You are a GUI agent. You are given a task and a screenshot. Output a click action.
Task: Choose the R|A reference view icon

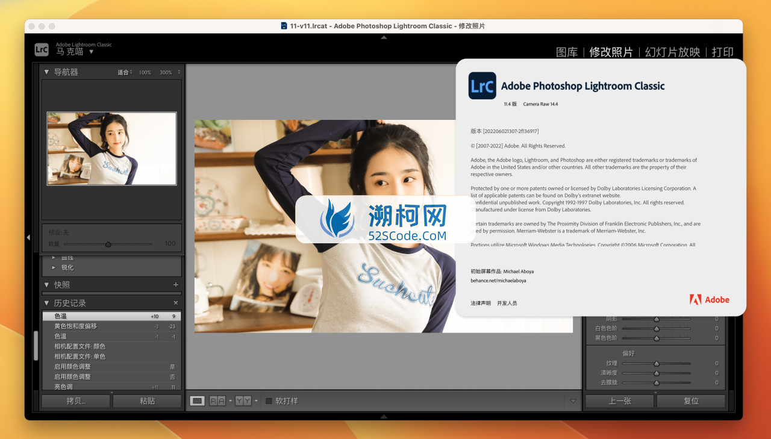tap(217, 400)
